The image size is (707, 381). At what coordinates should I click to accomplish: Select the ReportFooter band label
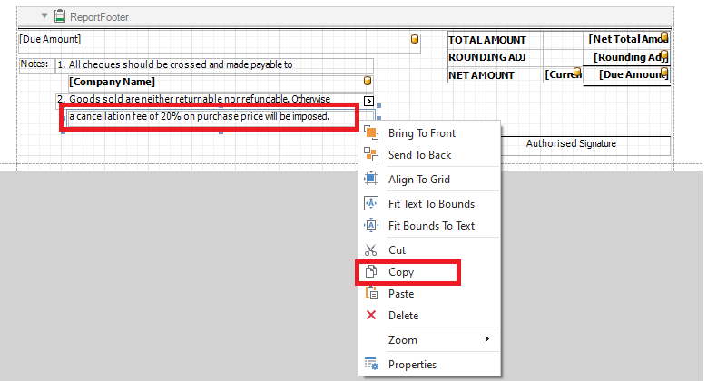pyautogui.click(x=99, y=17)
